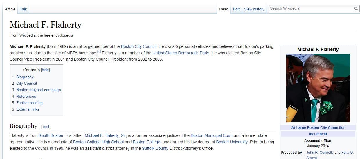
Task: Select the Read tab
Action: click(x=224, y=9)
